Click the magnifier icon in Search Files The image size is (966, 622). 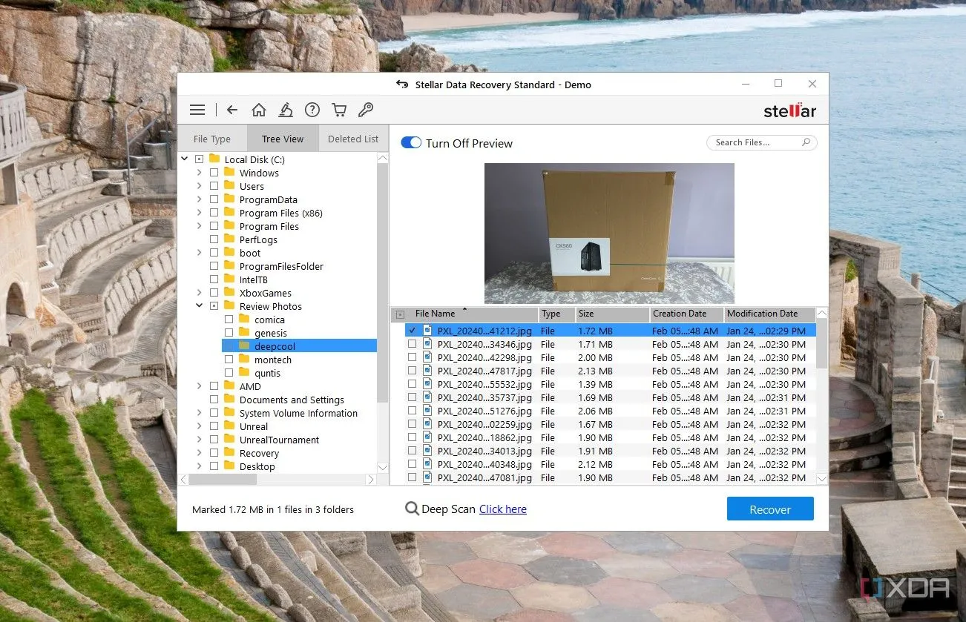pos(806,142)
